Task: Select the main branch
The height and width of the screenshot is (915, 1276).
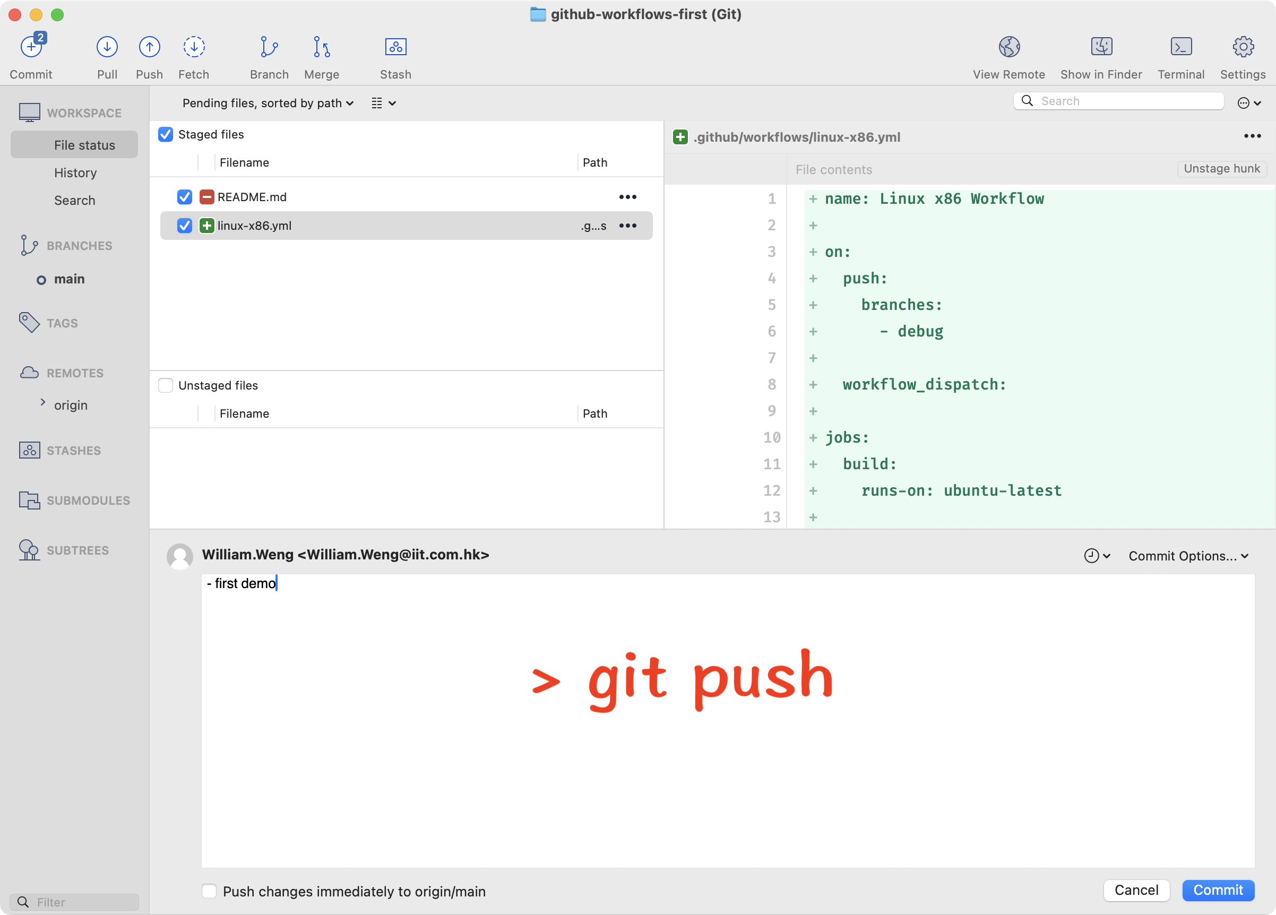Action: (x=69, y=279)
